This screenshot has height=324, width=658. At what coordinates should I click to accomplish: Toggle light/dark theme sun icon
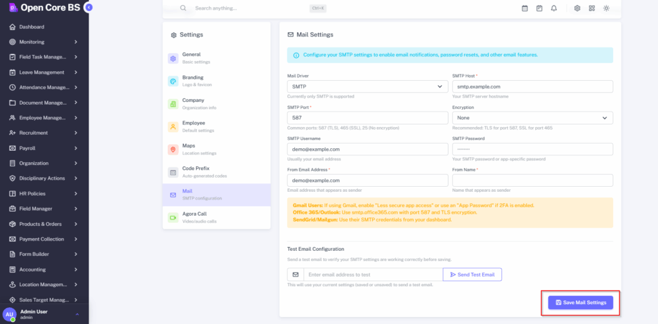tap(607, 8)
